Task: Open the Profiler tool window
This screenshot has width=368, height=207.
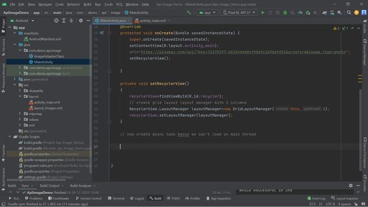Action: [193, 198]
